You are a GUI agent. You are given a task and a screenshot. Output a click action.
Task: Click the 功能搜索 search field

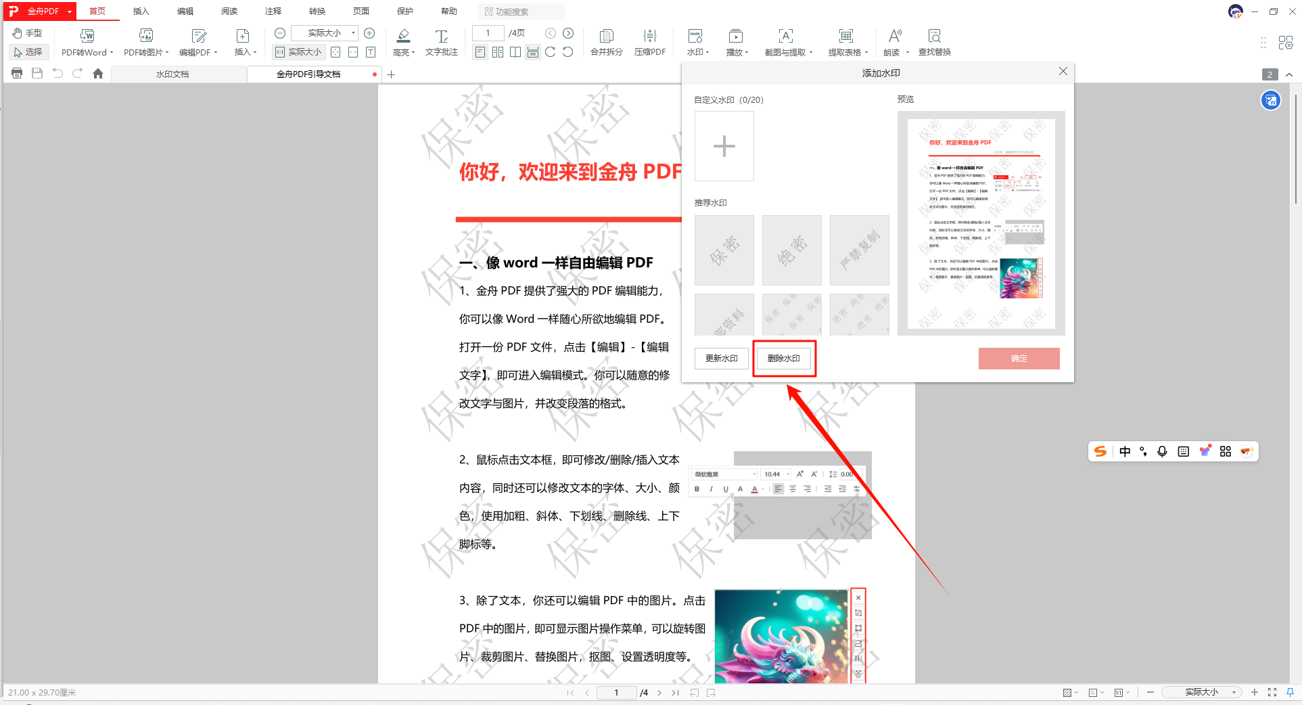pyautogui.click(x=521, y=12)
